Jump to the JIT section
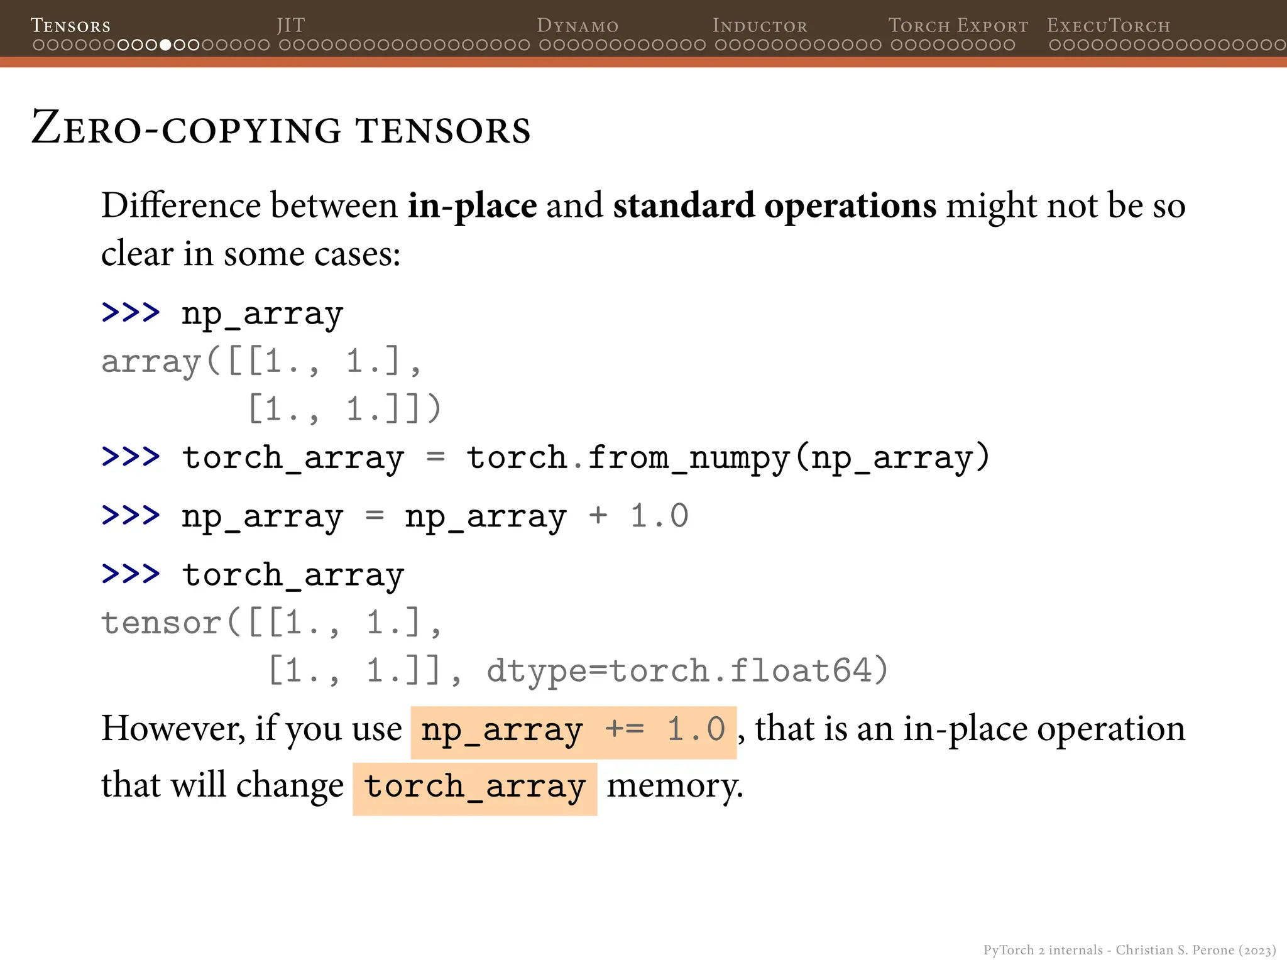 [x=291, y=26]
